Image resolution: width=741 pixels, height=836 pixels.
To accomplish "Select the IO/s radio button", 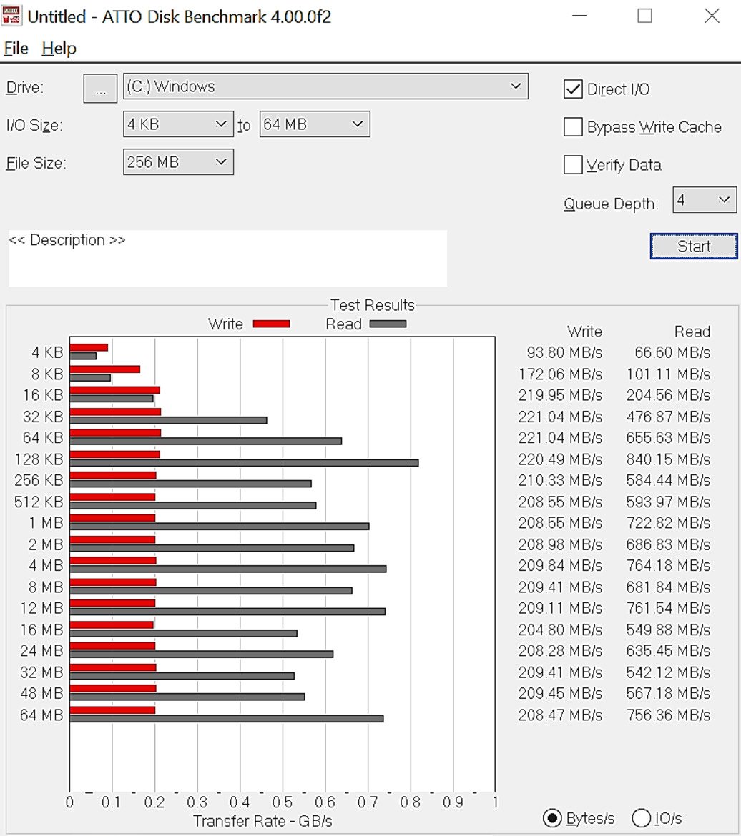I will click(x=641, y=818).
